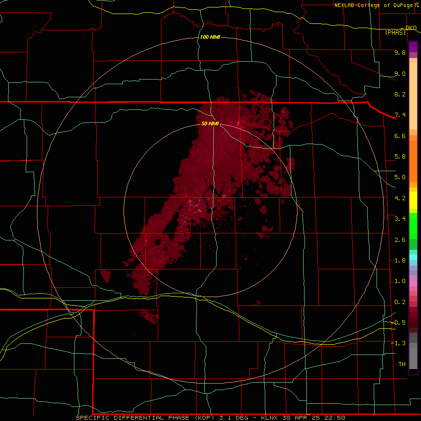Image resolution: width=421 pixels, height=421 pixels.
Task: Click the yellow segment of the color bar
Action: pos(413,200)
